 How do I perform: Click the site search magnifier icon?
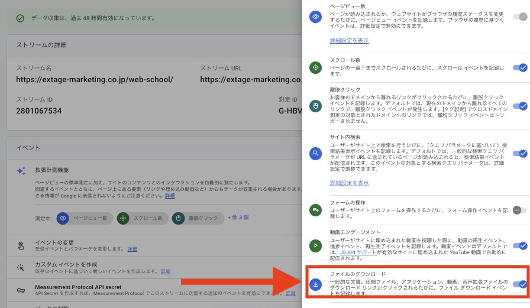click(x=315, y=153)
